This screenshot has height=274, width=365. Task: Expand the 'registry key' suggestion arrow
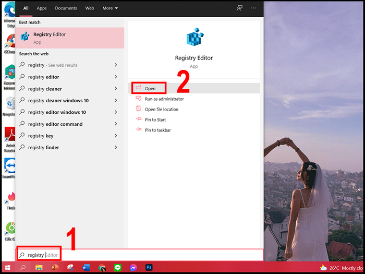[x=116, y=136]
